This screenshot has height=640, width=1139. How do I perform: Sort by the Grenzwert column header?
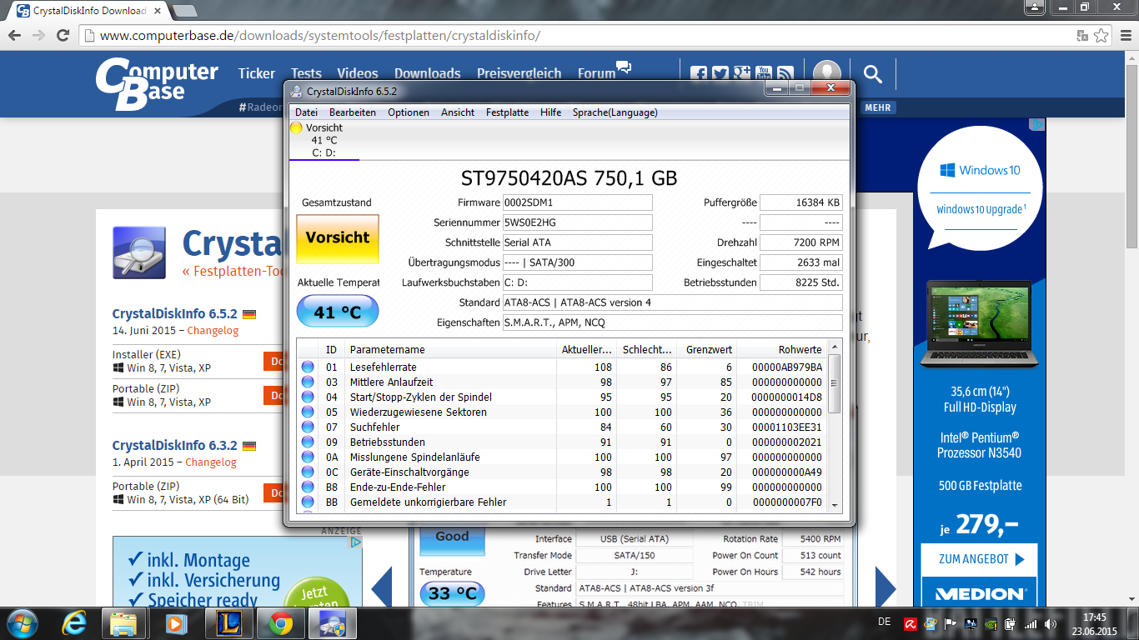click(706, 349)
